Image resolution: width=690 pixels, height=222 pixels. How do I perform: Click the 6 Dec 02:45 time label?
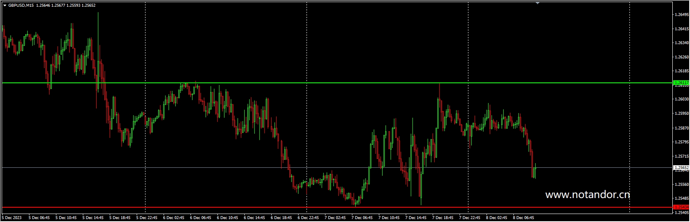[174, 218]
